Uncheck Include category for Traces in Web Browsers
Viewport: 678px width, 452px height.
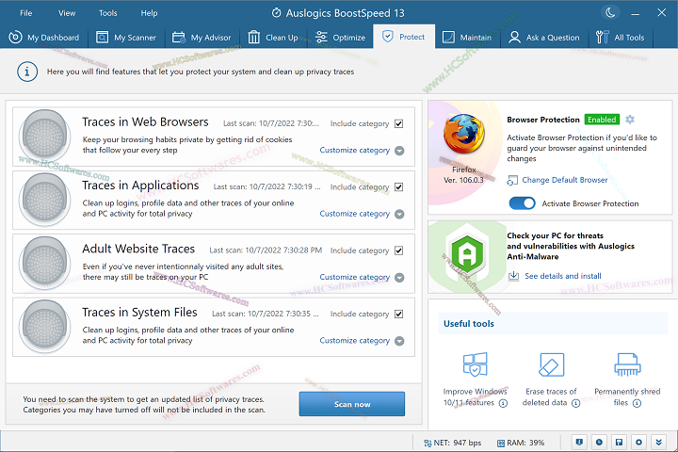click(x=399, y=123)
